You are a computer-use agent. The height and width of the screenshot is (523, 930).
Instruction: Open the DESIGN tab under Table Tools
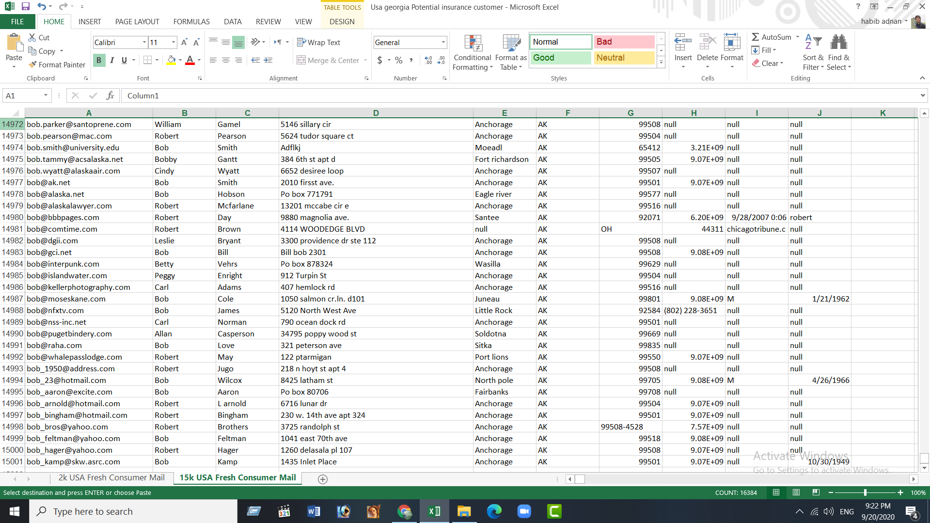pos(342,21)
